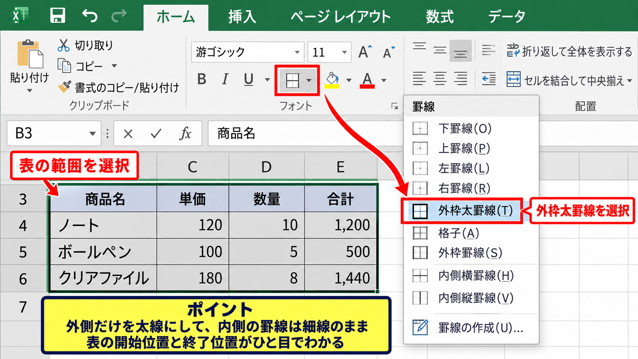Decrease font size with the small A icon
The width and height of the screenshot is (638, 359).
[388, 52]
